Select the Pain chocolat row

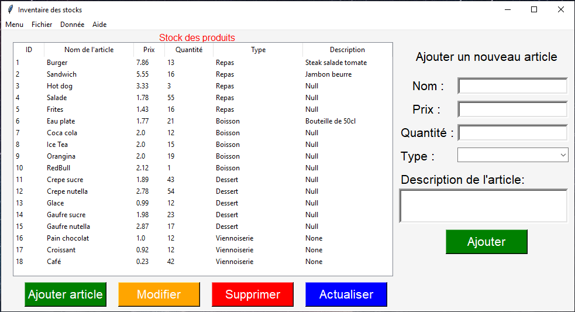[x=203, y=239]
